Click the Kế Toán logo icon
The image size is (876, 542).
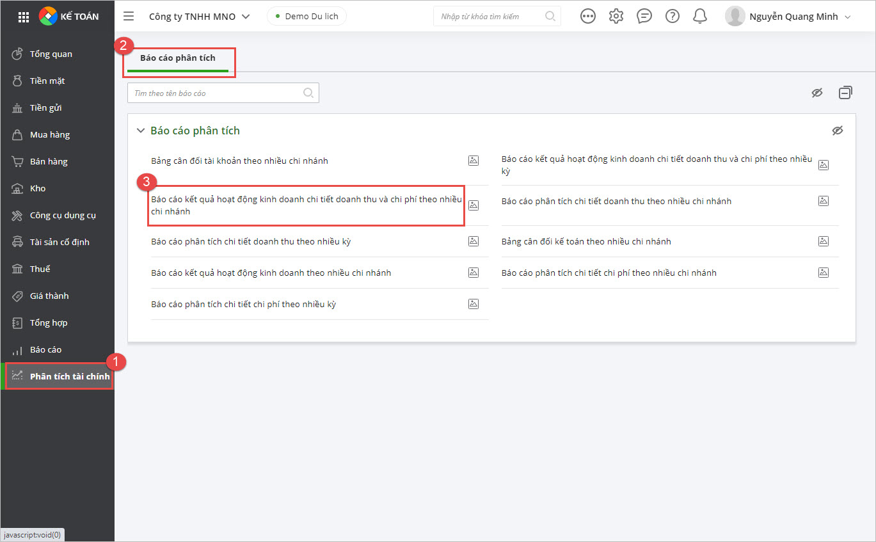(49, 16)
